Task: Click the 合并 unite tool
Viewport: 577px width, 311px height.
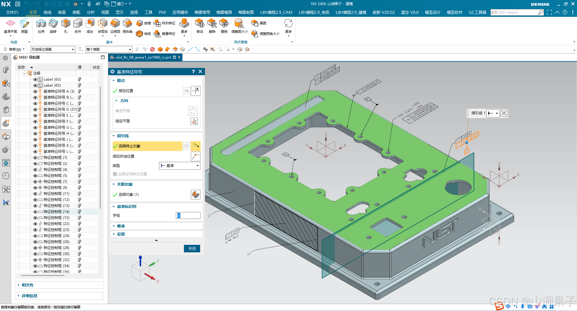Action: click(78, 26)
